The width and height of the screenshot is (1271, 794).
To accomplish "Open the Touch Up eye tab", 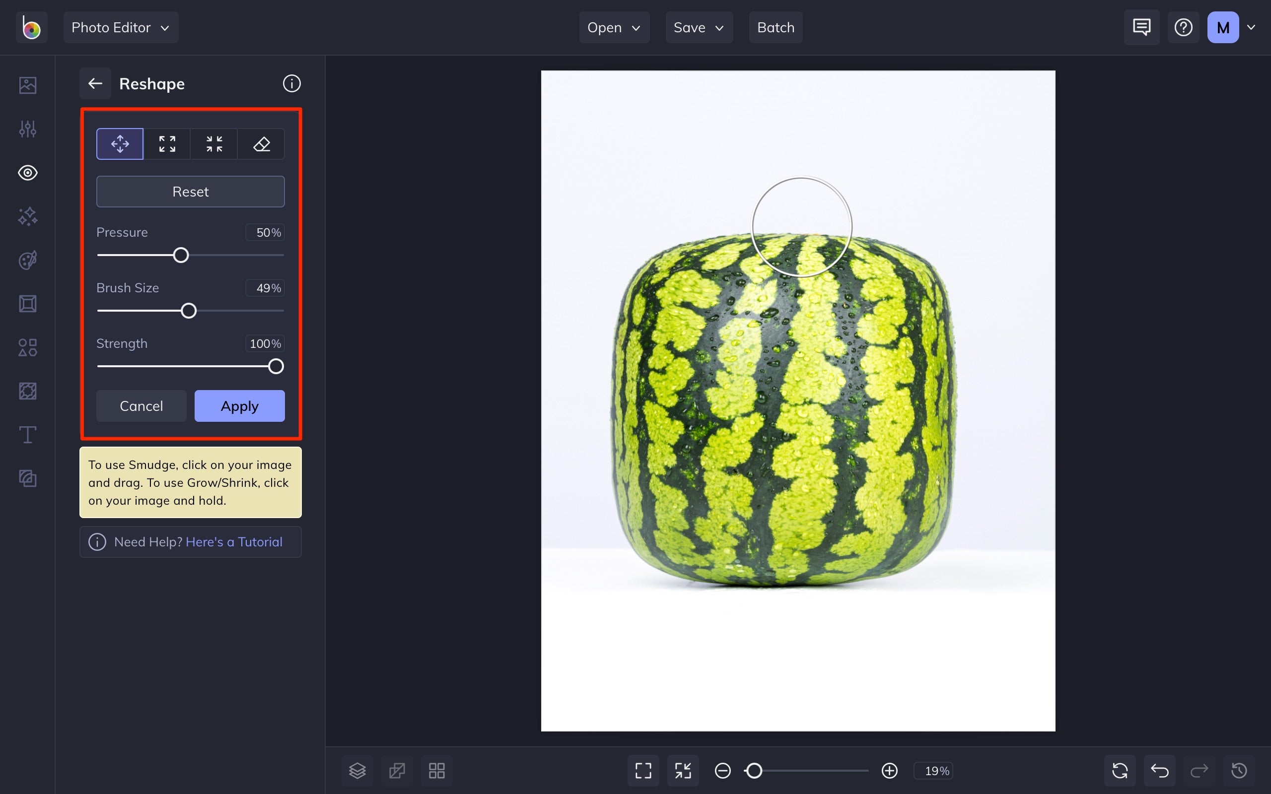I will coord(27,173).
